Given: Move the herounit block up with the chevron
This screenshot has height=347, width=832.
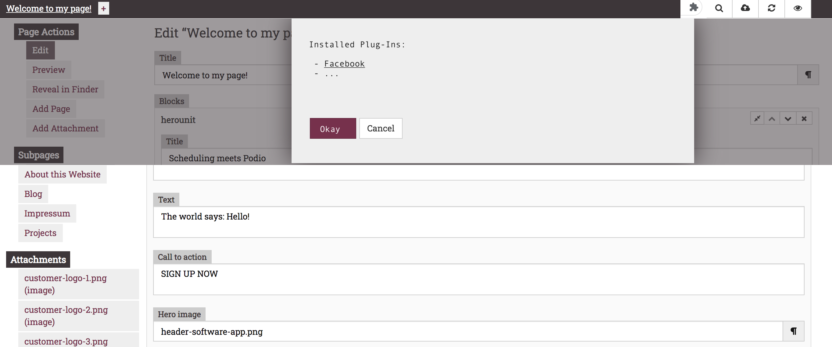Looking at the screenshot, I should click(x=772, y=118).
